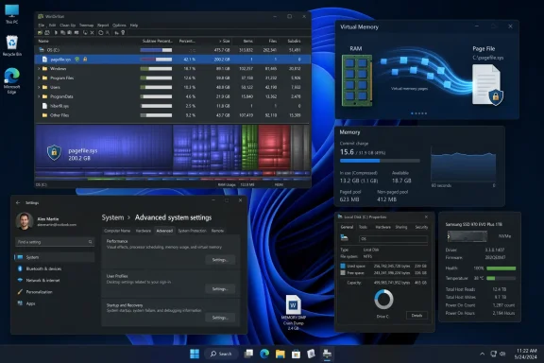Open the Windows Start button

pyautogui.click(x=195, y=354)
